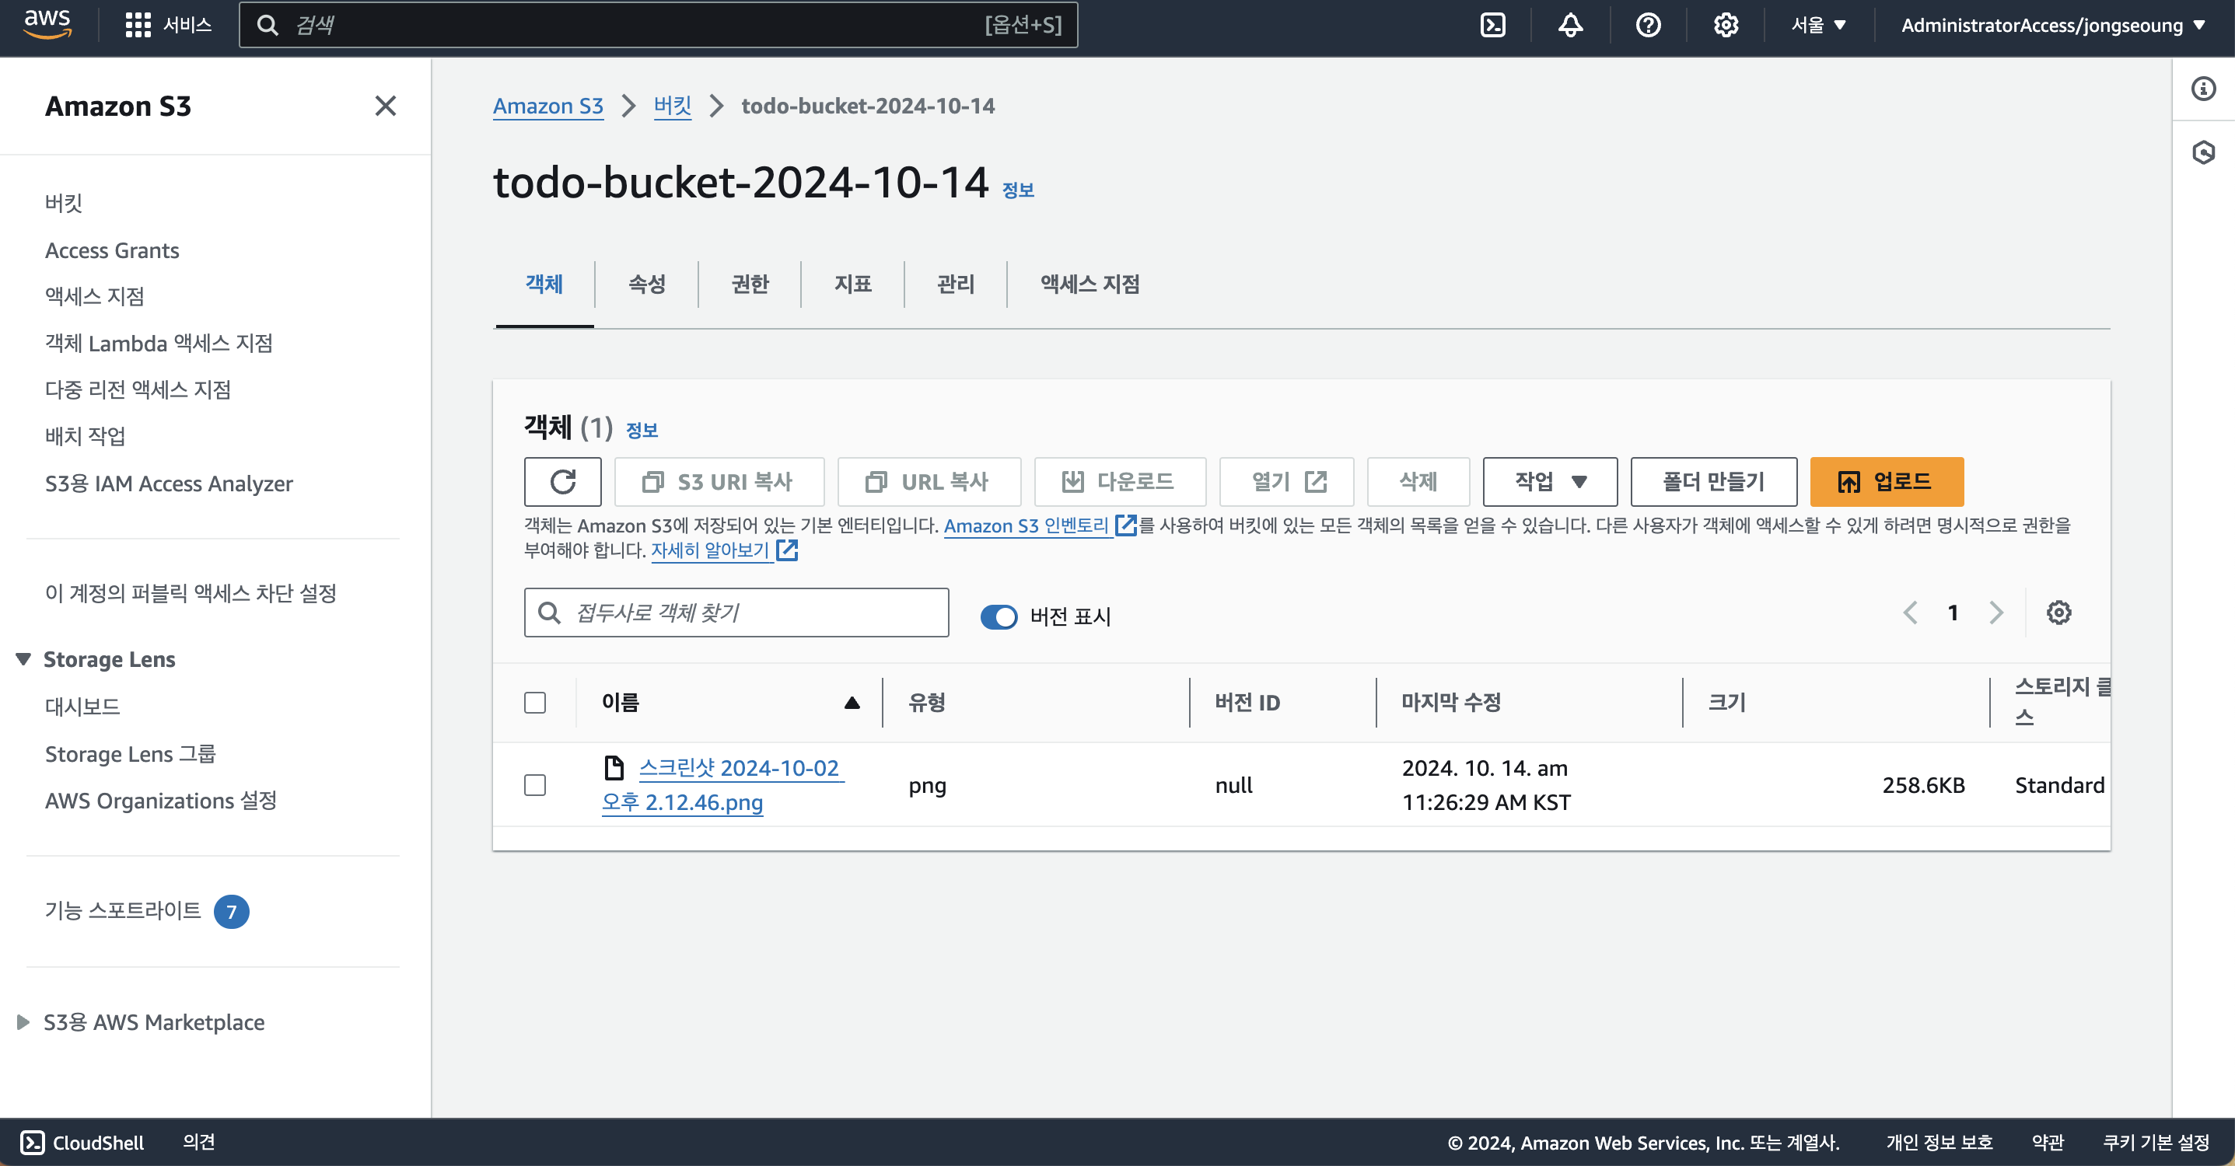Screen dimensions: 2235x1166
Task: Open 버킷 in the side navigation
Action: [x=63, y=203]
